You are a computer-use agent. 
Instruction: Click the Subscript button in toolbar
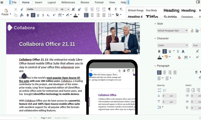pos(48,15)
